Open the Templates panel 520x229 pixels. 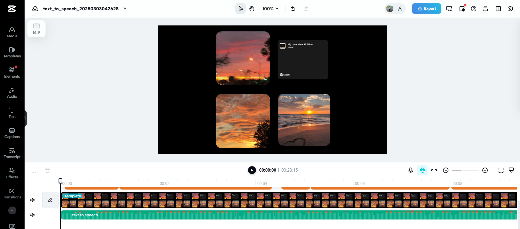(12, 53)
